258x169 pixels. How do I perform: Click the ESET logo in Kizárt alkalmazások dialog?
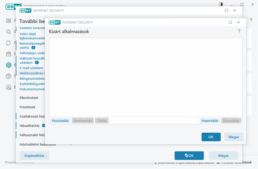[x=55, y=22]
